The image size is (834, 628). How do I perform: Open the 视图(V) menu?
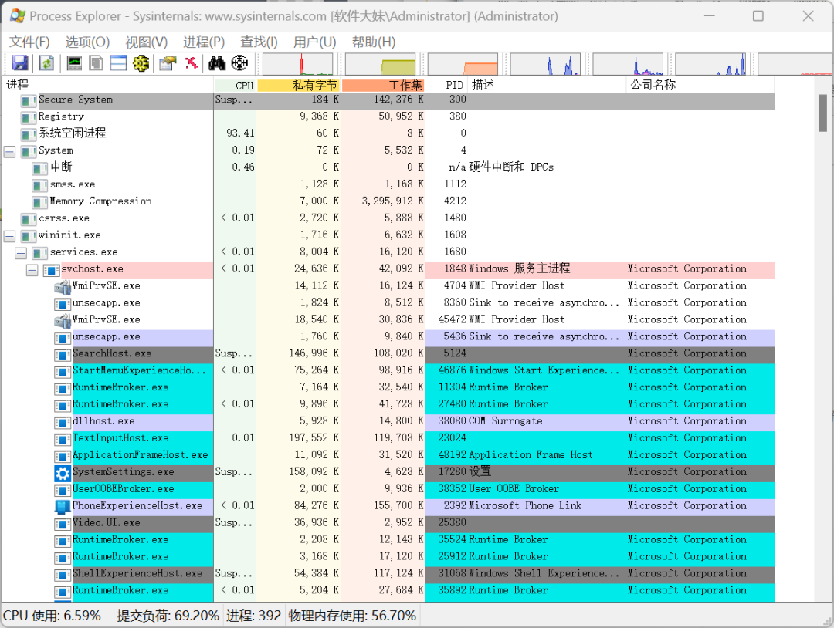click(146, 42)
